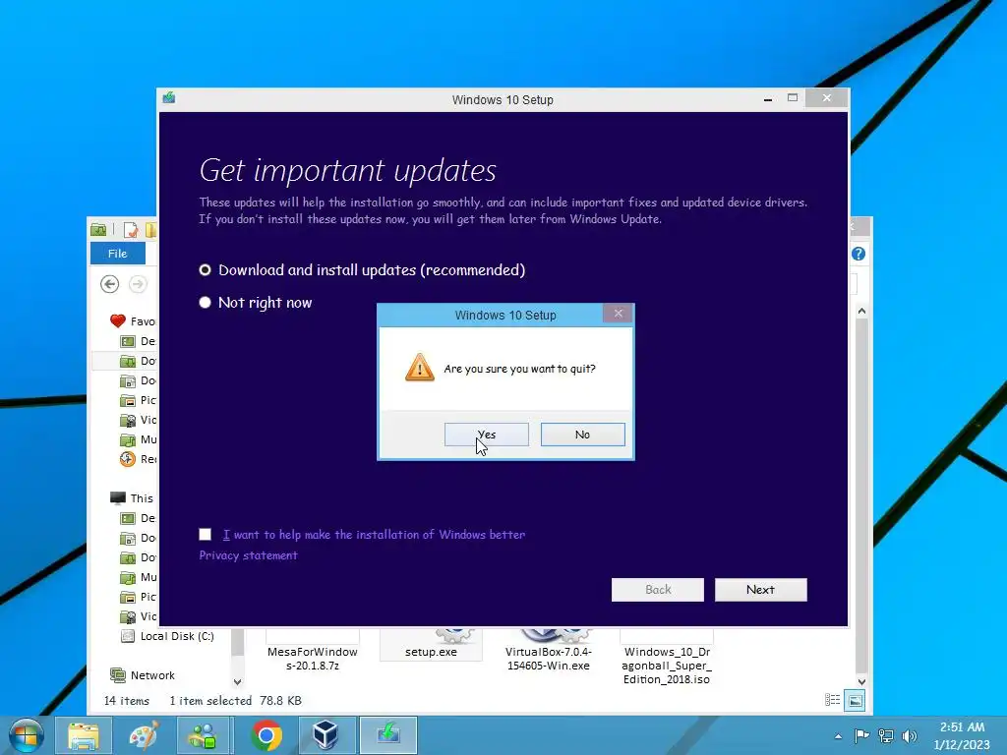1007x755 pixels.
Task: Open Action Center flag icon
Action: (x=861, y=735)
